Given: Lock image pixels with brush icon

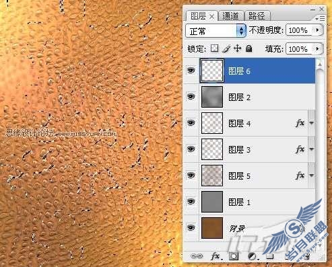Looking at the screenshot, I should click(x=226, y=48).
